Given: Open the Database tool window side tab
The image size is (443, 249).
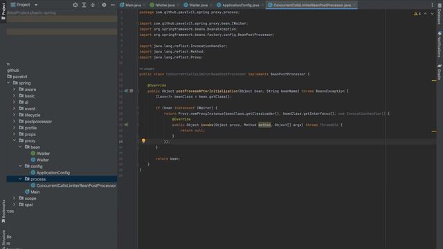Looking at the screenshot, I should [x=440, y=15].
